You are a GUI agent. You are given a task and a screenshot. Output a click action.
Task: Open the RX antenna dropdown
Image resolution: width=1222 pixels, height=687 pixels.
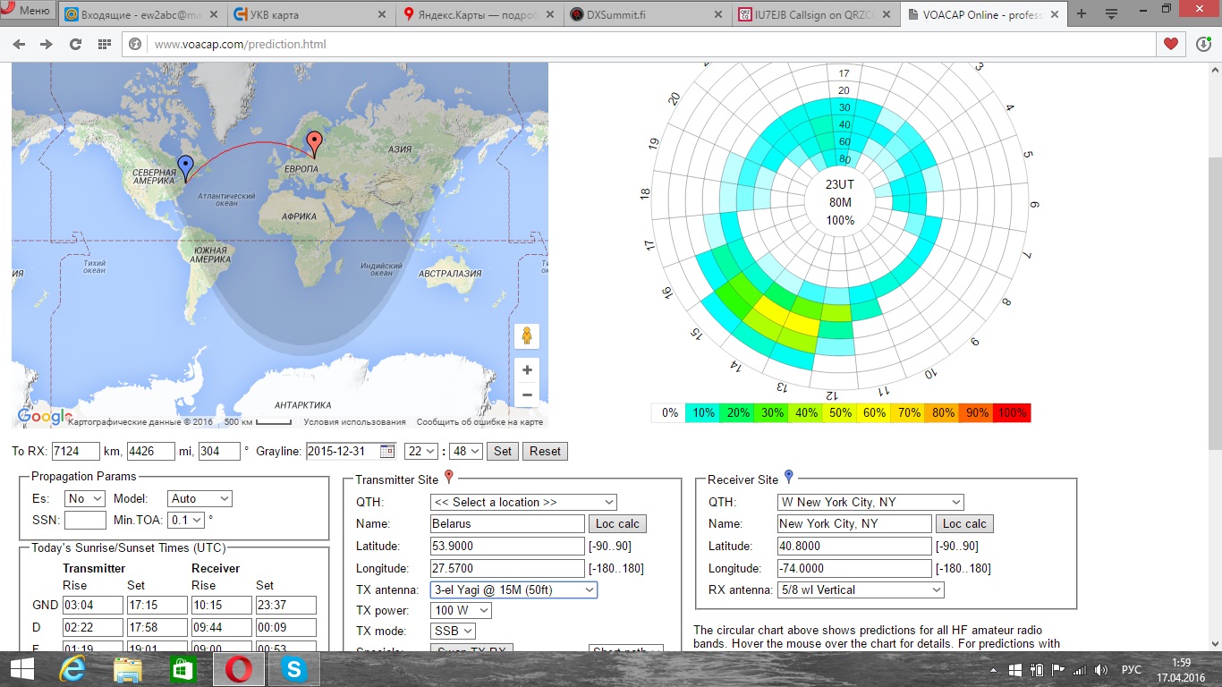861,589
